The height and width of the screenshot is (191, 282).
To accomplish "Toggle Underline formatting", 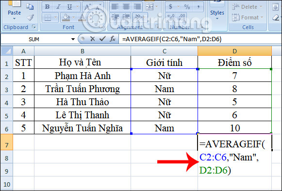I will 69,7.
